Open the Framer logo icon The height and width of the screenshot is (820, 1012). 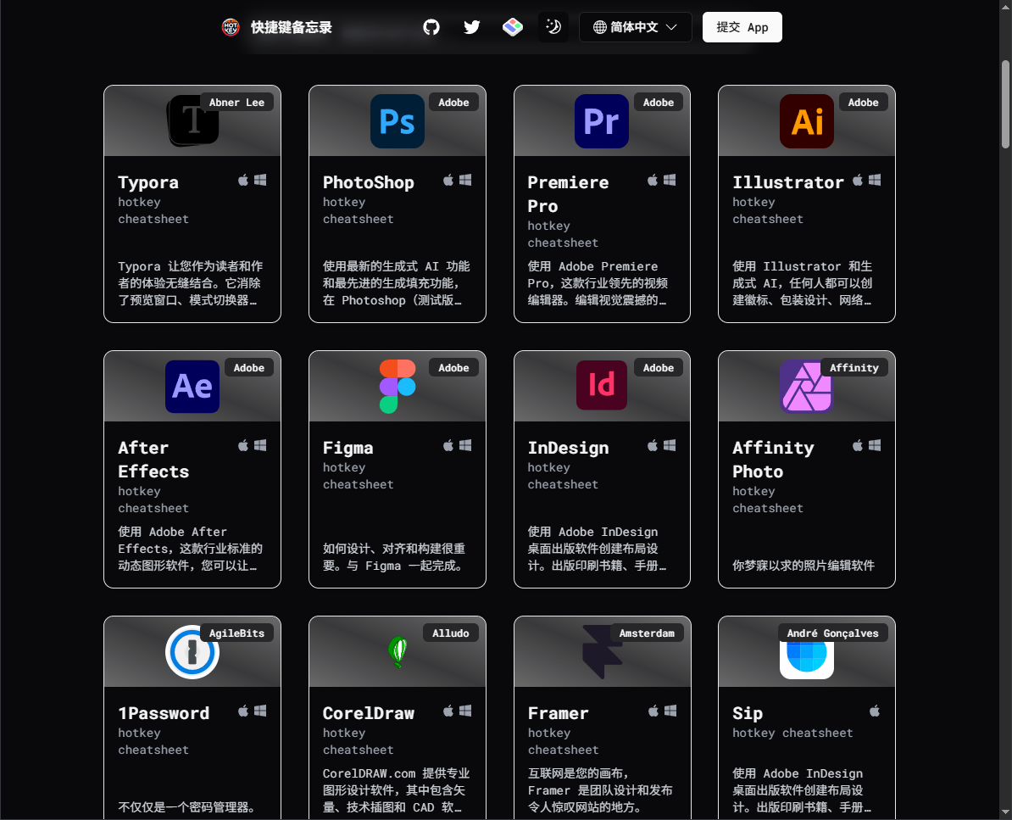coord(602,651)
